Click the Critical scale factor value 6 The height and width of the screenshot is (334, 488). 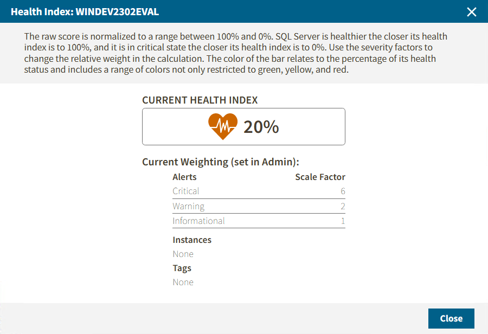pyautogui.click(x=343, y=191)
